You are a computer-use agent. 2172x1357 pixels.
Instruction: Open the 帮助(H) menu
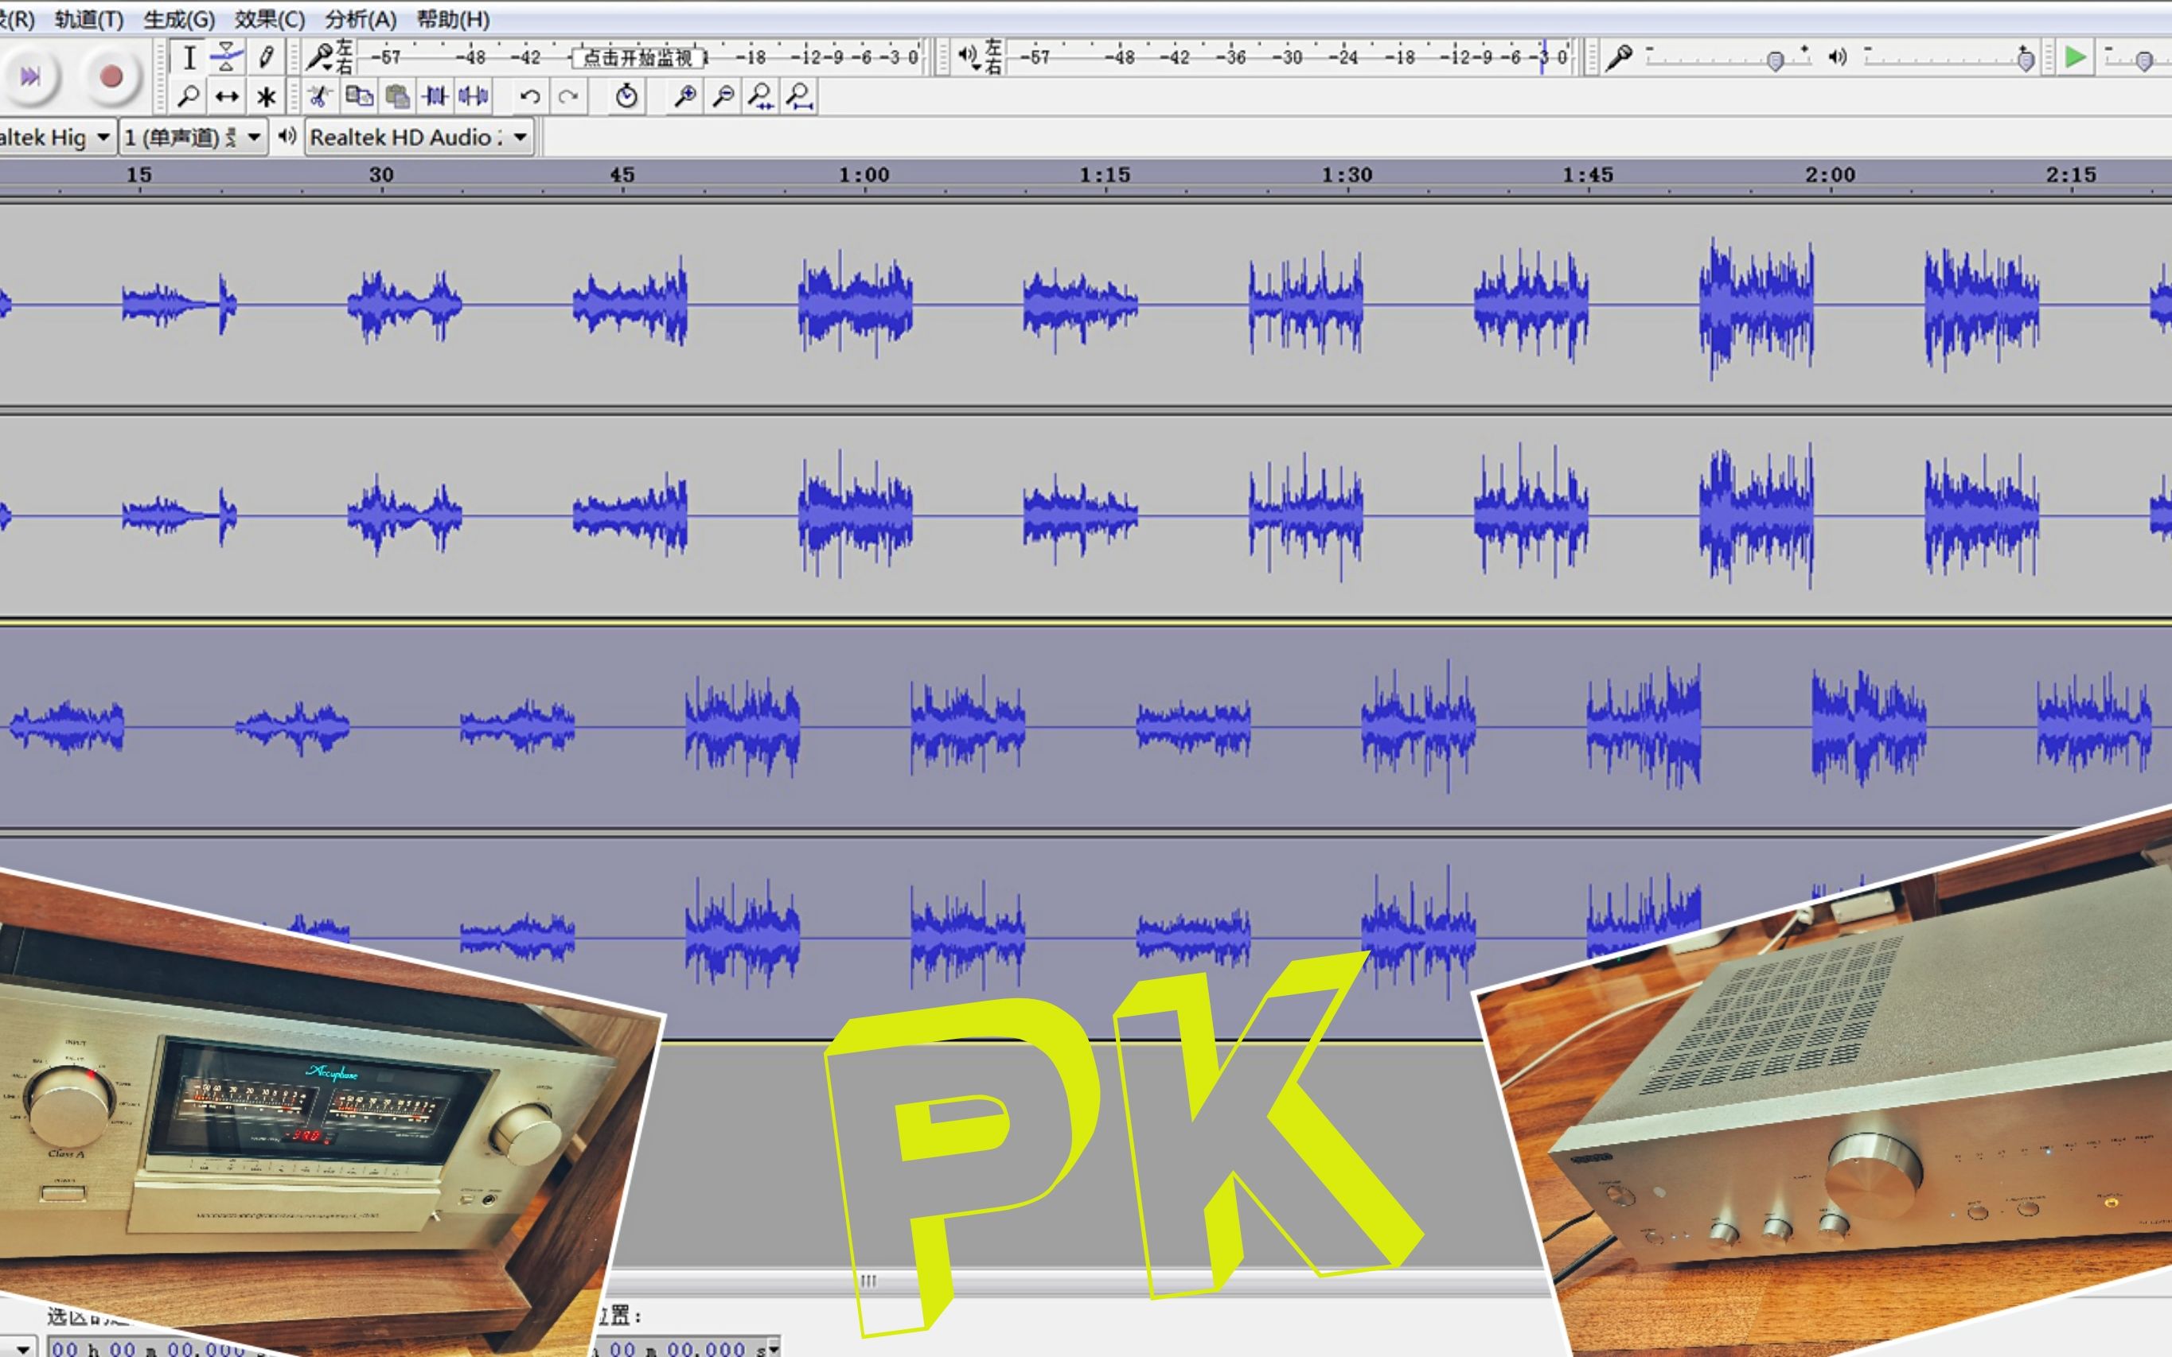click(x=453, y=19)
